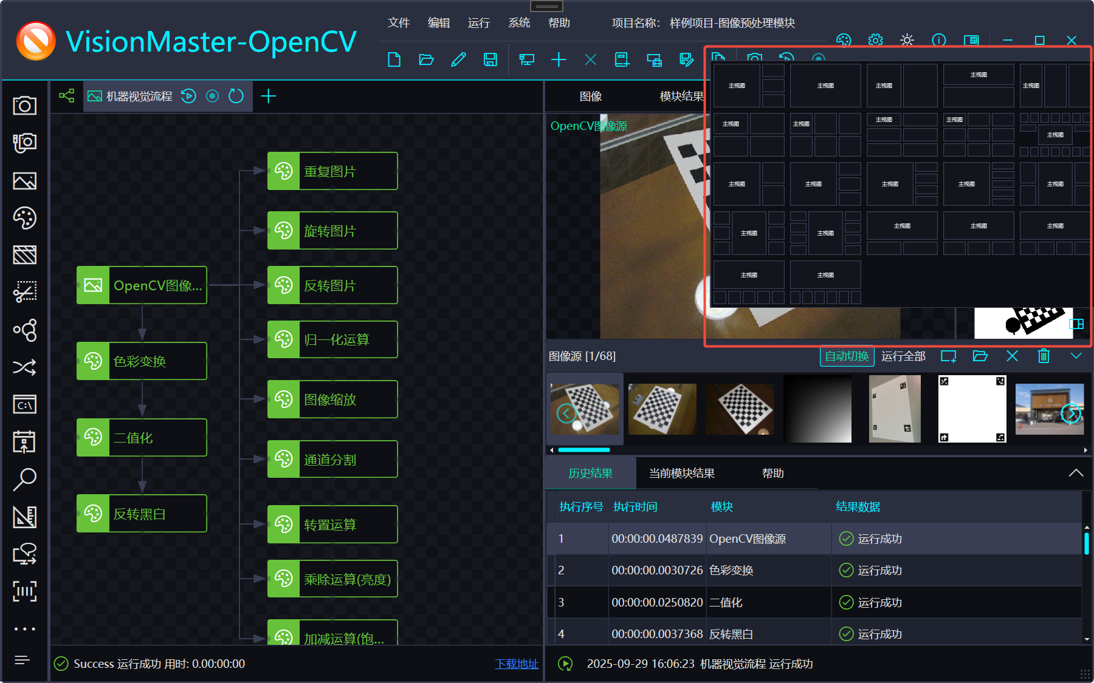Screen dimensions: 1094x683
Task: Open the multi-camera tool in sidebar
Action: (24, 143)
